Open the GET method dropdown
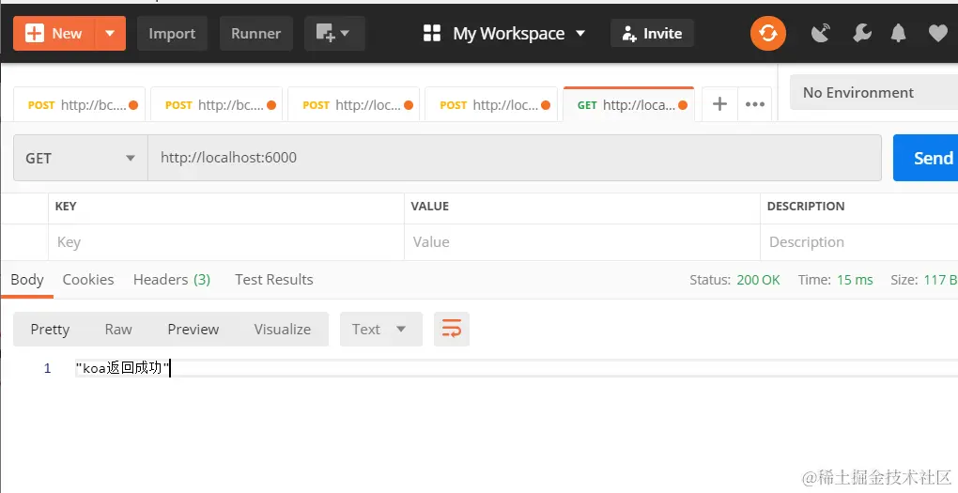The height and width of the screenshot is (493, 958). [81, 158]
